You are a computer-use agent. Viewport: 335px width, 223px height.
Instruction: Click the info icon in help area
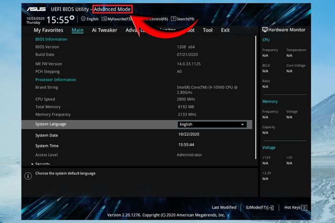coord(28,176)
